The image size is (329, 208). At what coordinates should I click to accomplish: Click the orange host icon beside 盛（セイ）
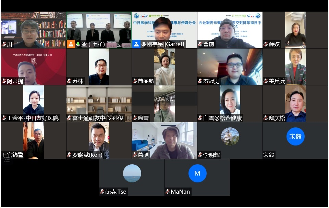pyautogui.click(x=71, y=44)
